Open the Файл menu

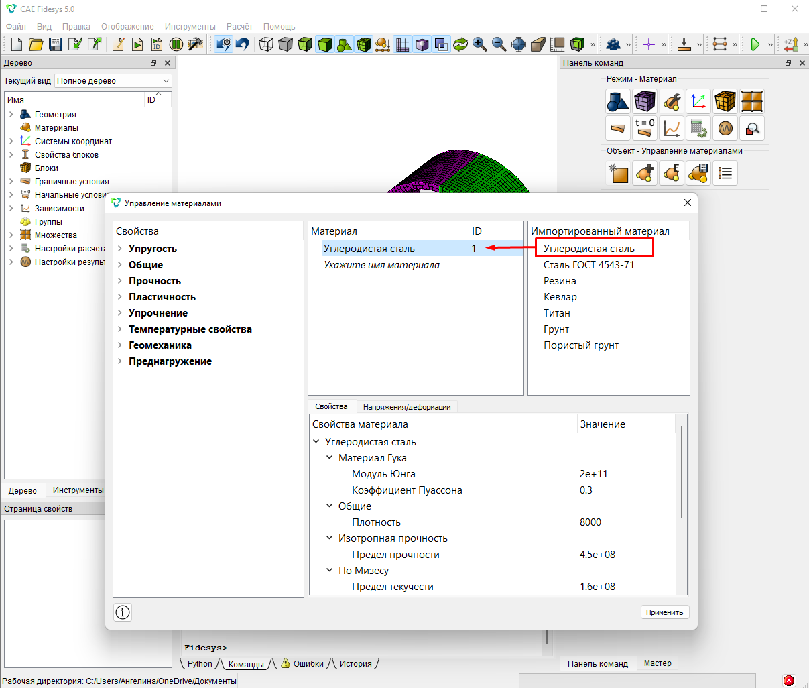(x=16, y=27)
